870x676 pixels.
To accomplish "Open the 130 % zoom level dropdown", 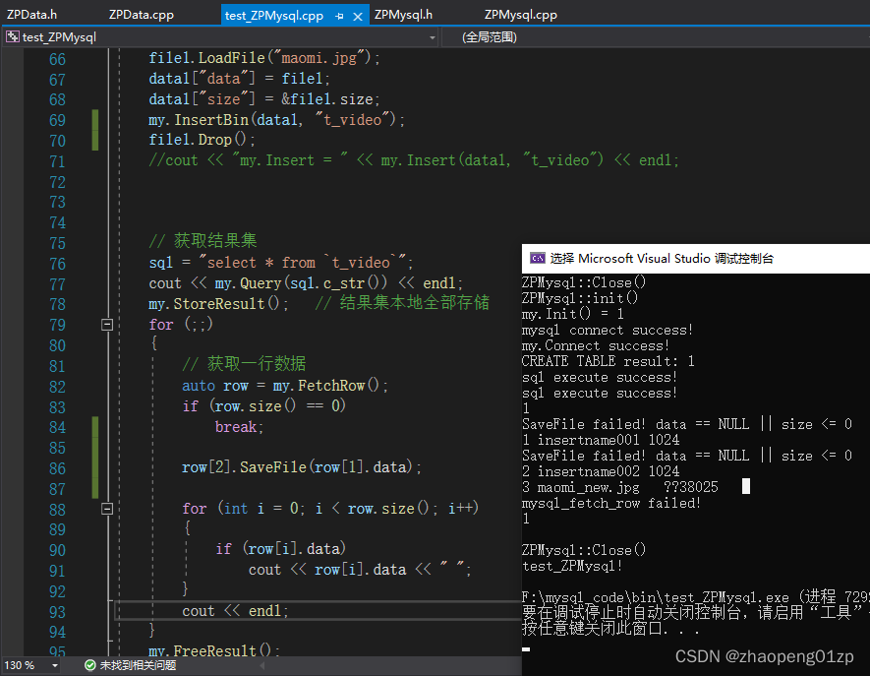I will 54,665.
